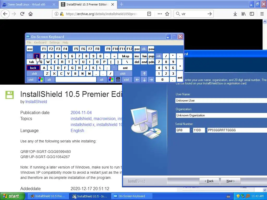Image resolution: width=267 pixels, height=200 pixels.
Task: Toggle the right shft key
Action: pos(123,74)
